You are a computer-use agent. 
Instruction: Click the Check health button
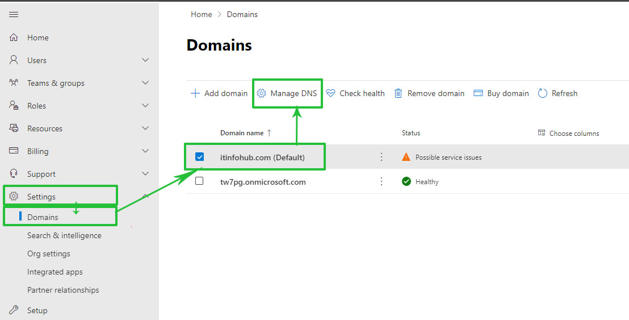tap(355, 94)
